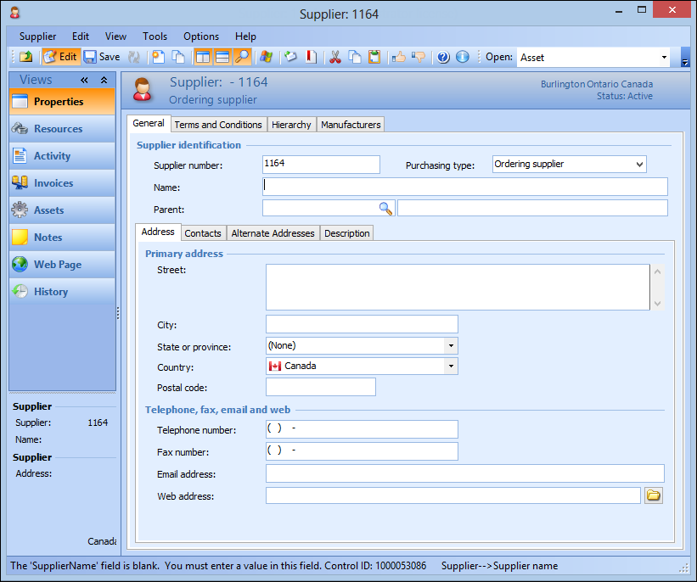The image size is (697, 582).
Task: Open the History view in sidebar
Action: point(51,292)
